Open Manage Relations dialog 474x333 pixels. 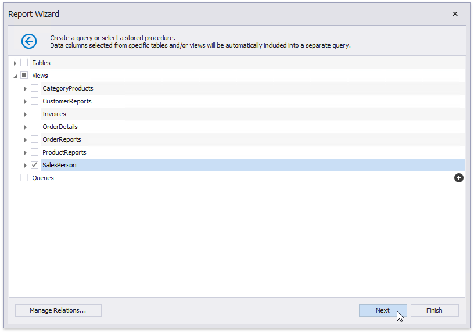[58, 310]
